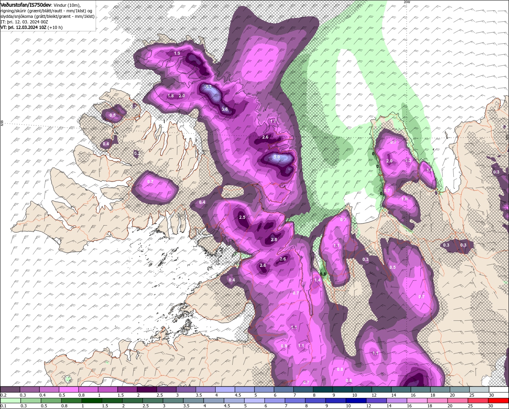Click the 2.5 precipitation value on map
Image resolution: width=509 pixels, height=409 pixels.
(x=242, y=217)
